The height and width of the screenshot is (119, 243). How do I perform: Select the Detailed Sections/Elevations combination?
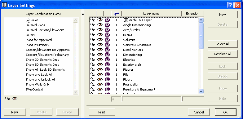45,30
